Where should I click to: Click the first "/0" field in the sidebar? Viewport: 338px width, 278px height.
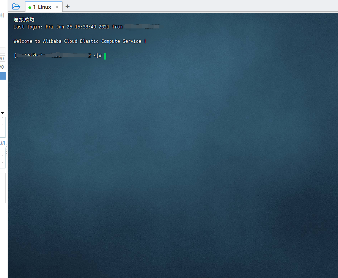click(x=2, y=58)
